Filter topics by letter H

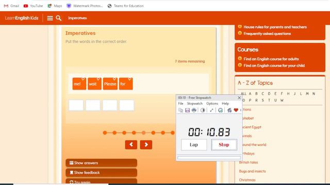pyautogui.click(x=288, y=94)
